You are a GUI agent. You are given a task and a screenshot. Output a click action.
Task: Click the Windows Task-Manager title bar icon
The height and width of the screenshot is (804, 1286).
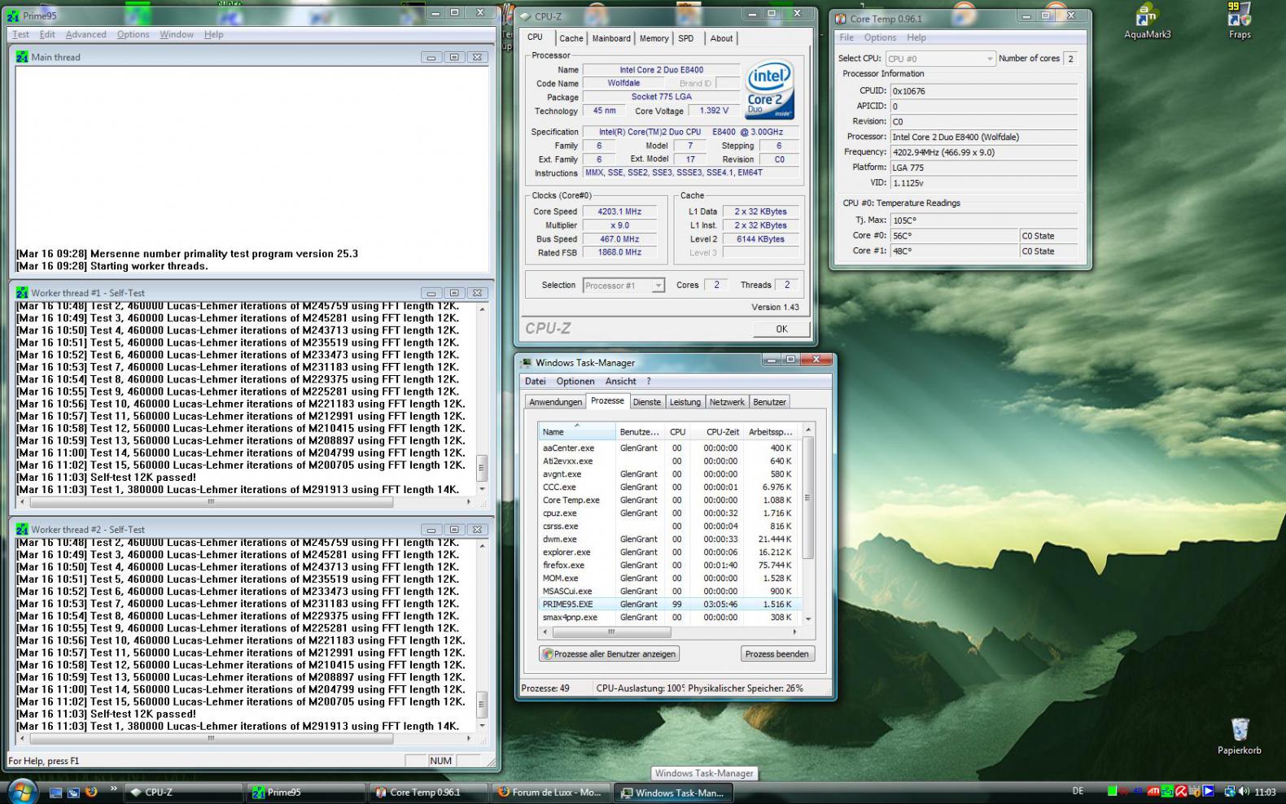(x=527, y=363)
